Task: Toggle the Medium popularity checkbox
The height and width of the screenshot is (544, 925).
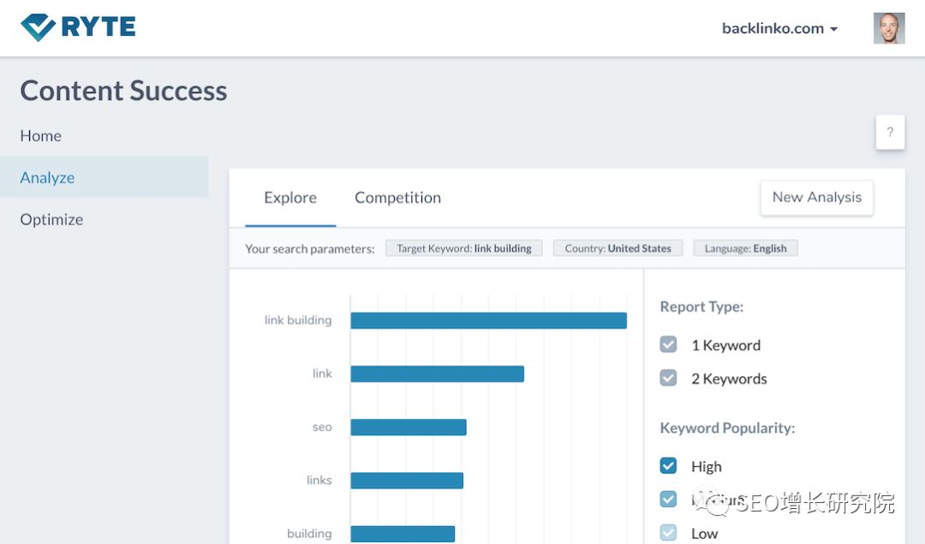Action: click(x=668, y=500)
